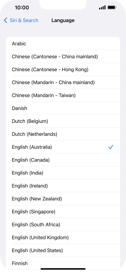Screen dimensions: 126x272
Task: Choose English (United States)
Action: 63,251
